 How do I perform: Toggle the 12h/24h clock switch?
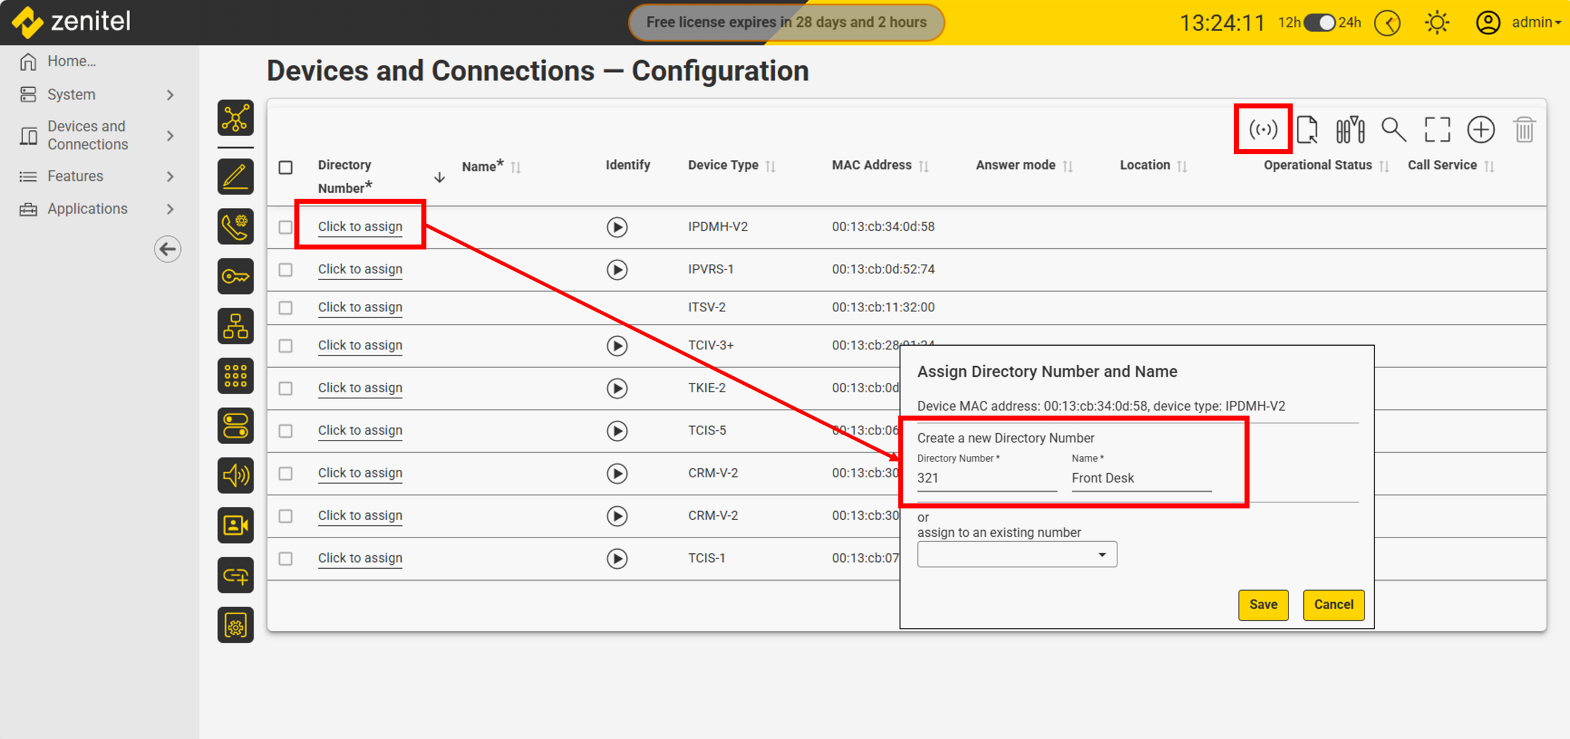(1319, 23)
